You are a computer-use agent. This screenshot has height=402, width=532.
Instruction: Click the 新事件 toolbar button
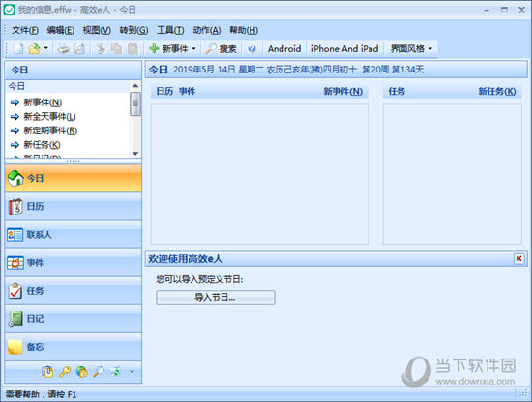[x=168, y=49]
